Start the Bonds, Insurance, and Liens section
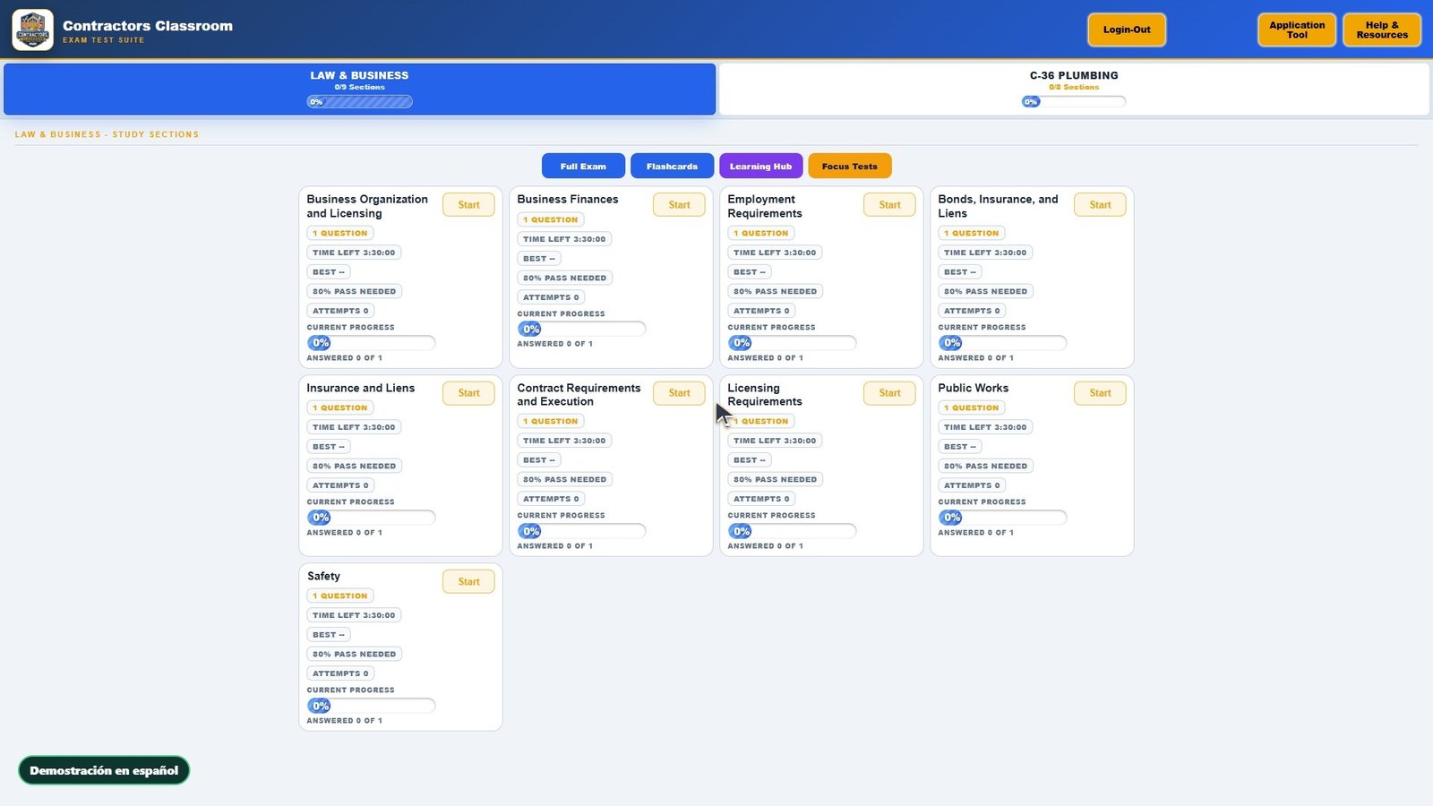This screenshot has width=1433, height=806. 1100,205
